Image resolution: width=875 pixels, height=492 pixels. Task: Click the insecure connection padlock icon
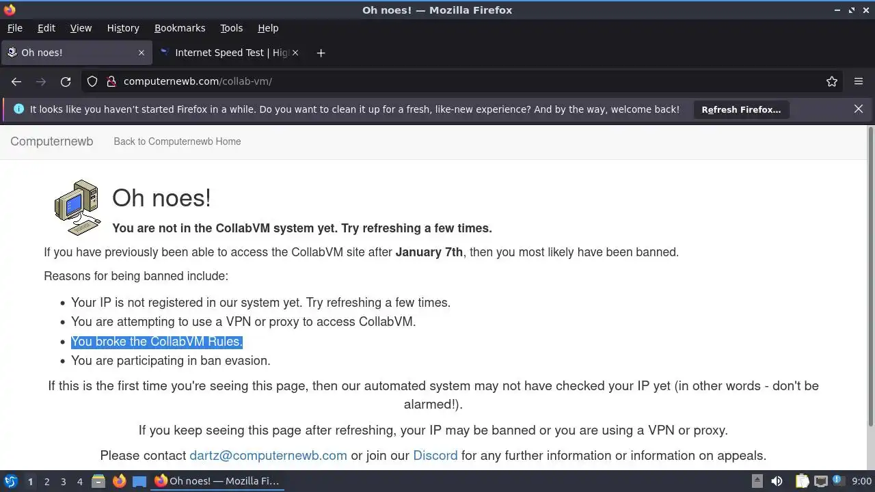[111, 81]
